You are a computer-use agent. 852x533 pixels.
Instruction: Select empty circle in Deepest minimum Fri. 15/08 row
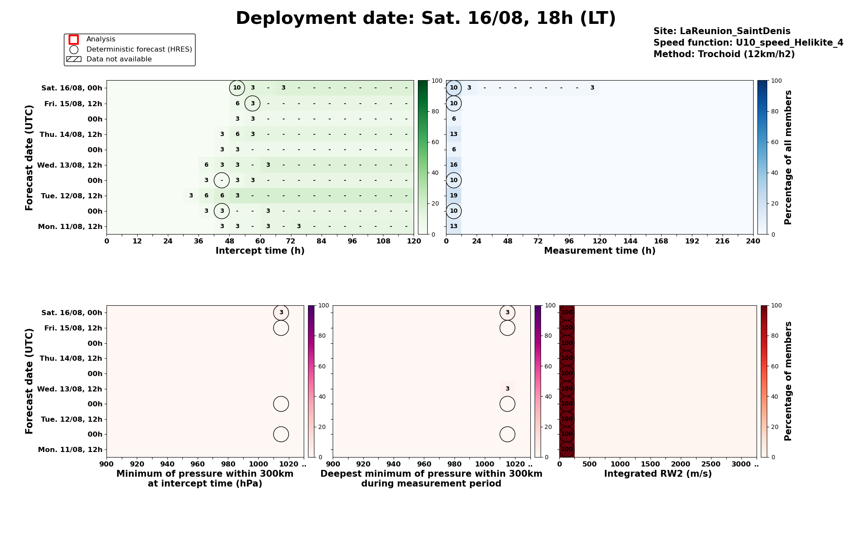pos(507,328)
